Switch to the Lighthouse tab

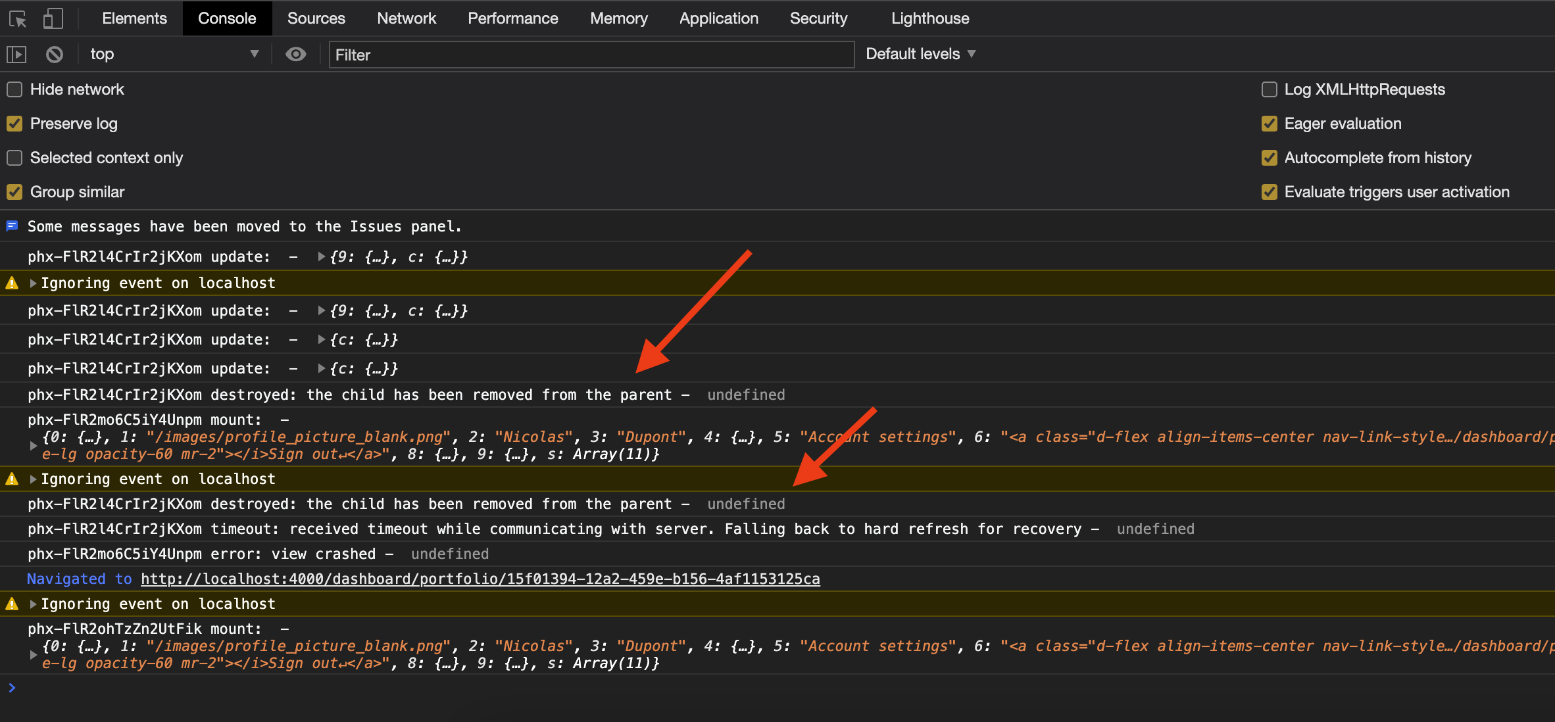pos(929,18)
